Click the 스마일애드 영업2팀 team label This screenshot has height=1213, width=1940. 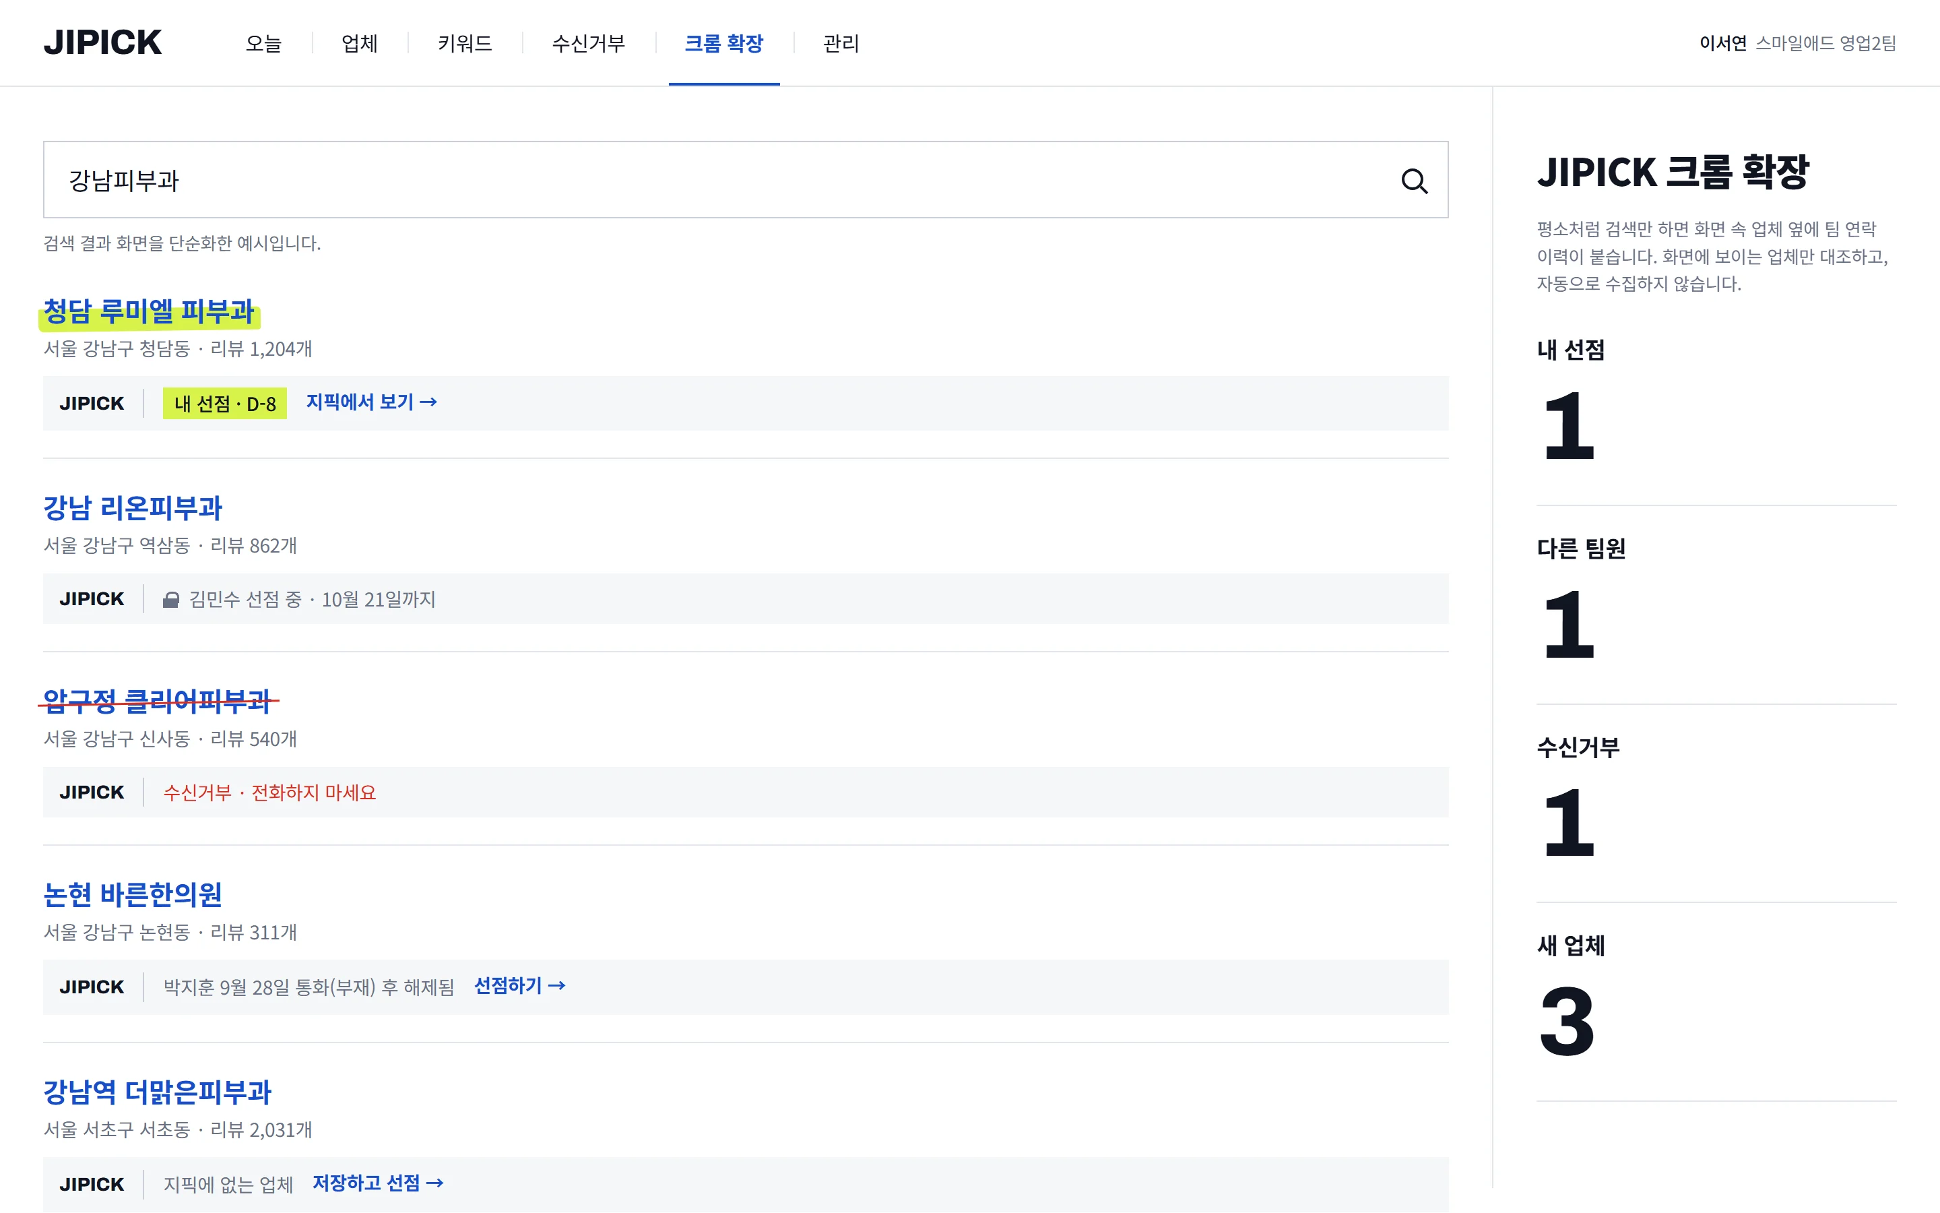pyautogui.click(x=1825, y=42)
